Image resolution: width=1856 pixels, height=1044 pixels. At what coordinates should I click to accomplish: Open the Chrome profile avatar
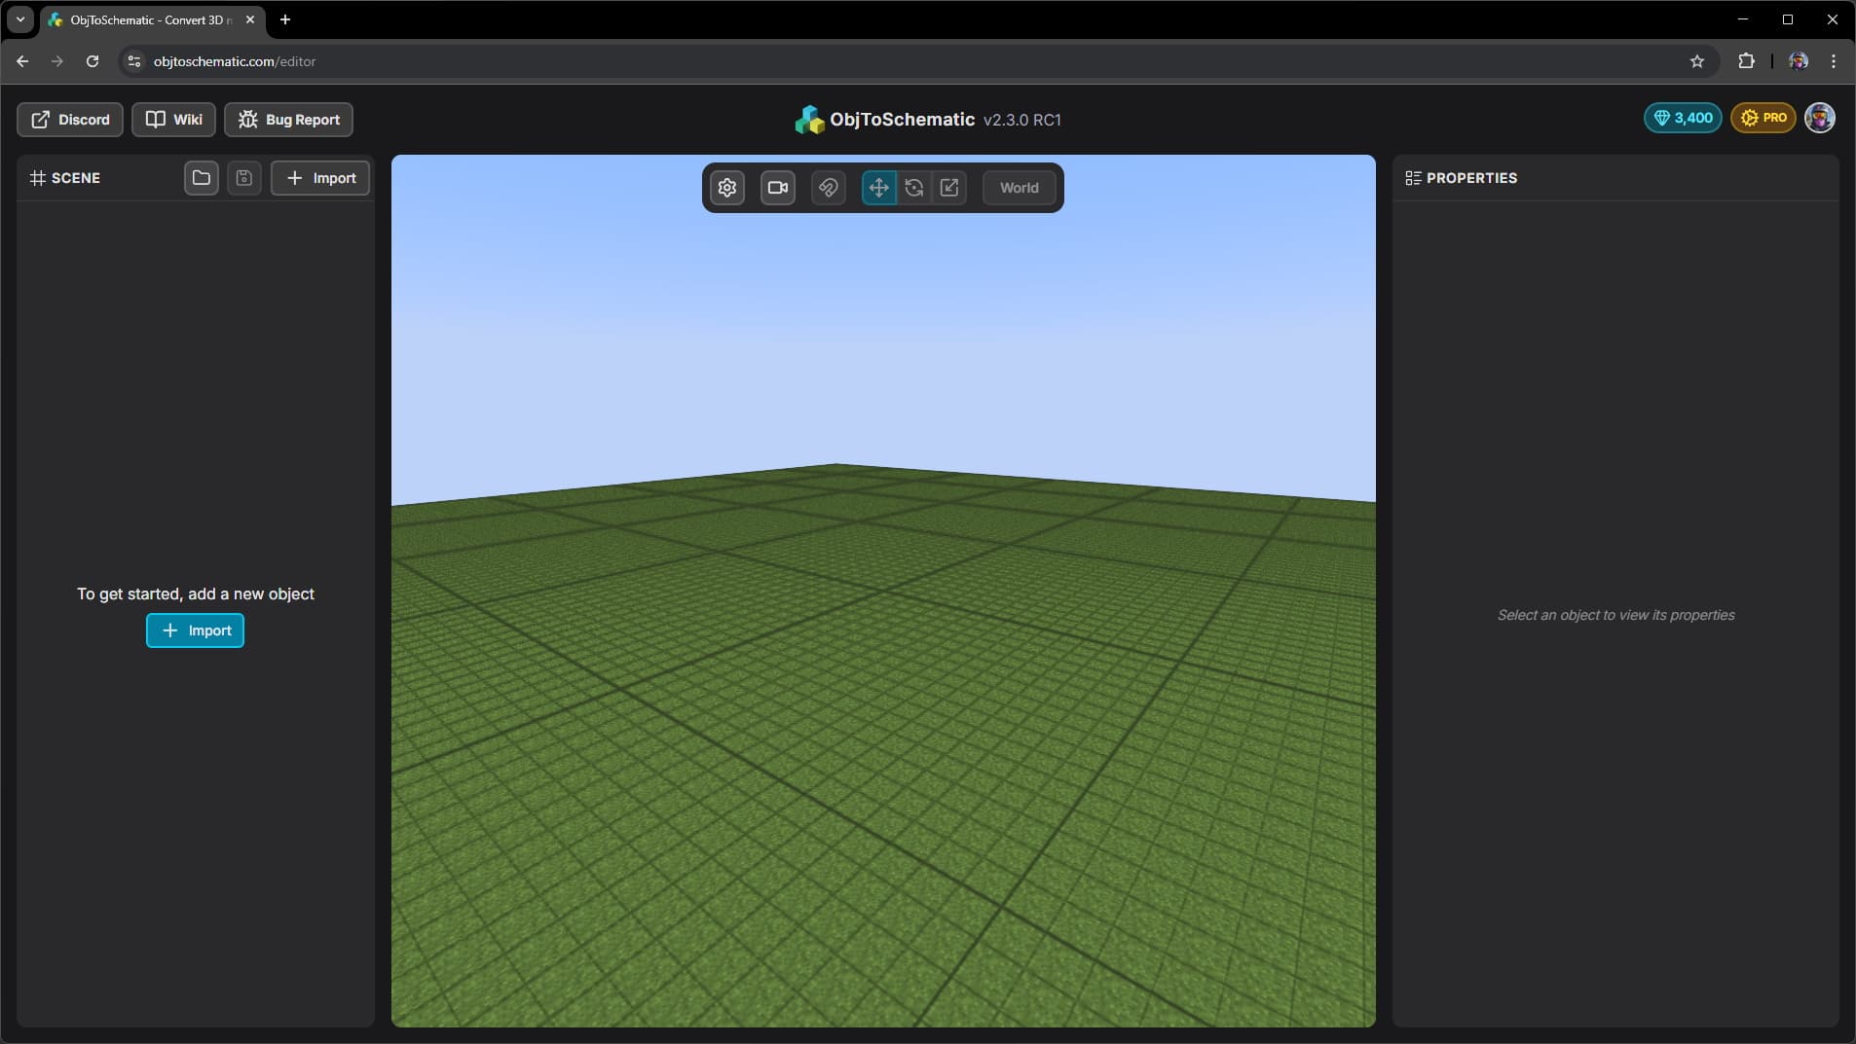click(1799, 61)
